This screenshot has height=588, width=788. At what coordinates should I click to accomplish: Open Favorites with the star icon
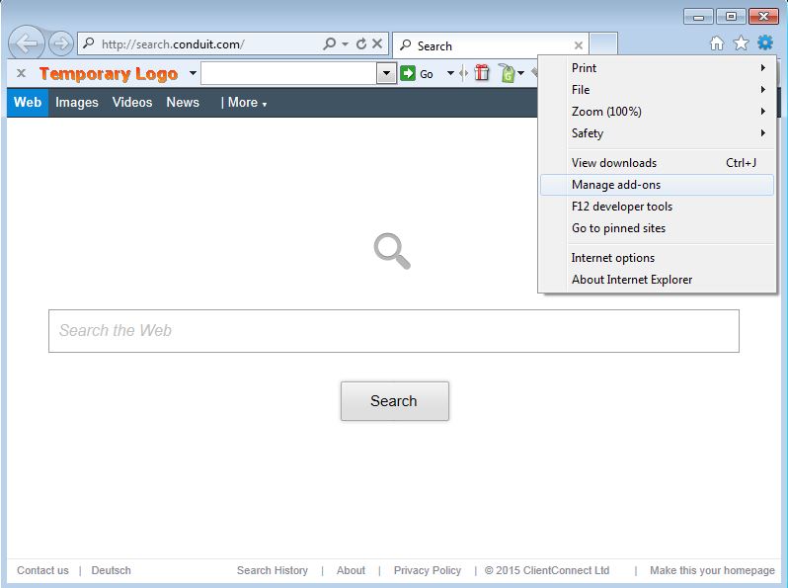741,43
